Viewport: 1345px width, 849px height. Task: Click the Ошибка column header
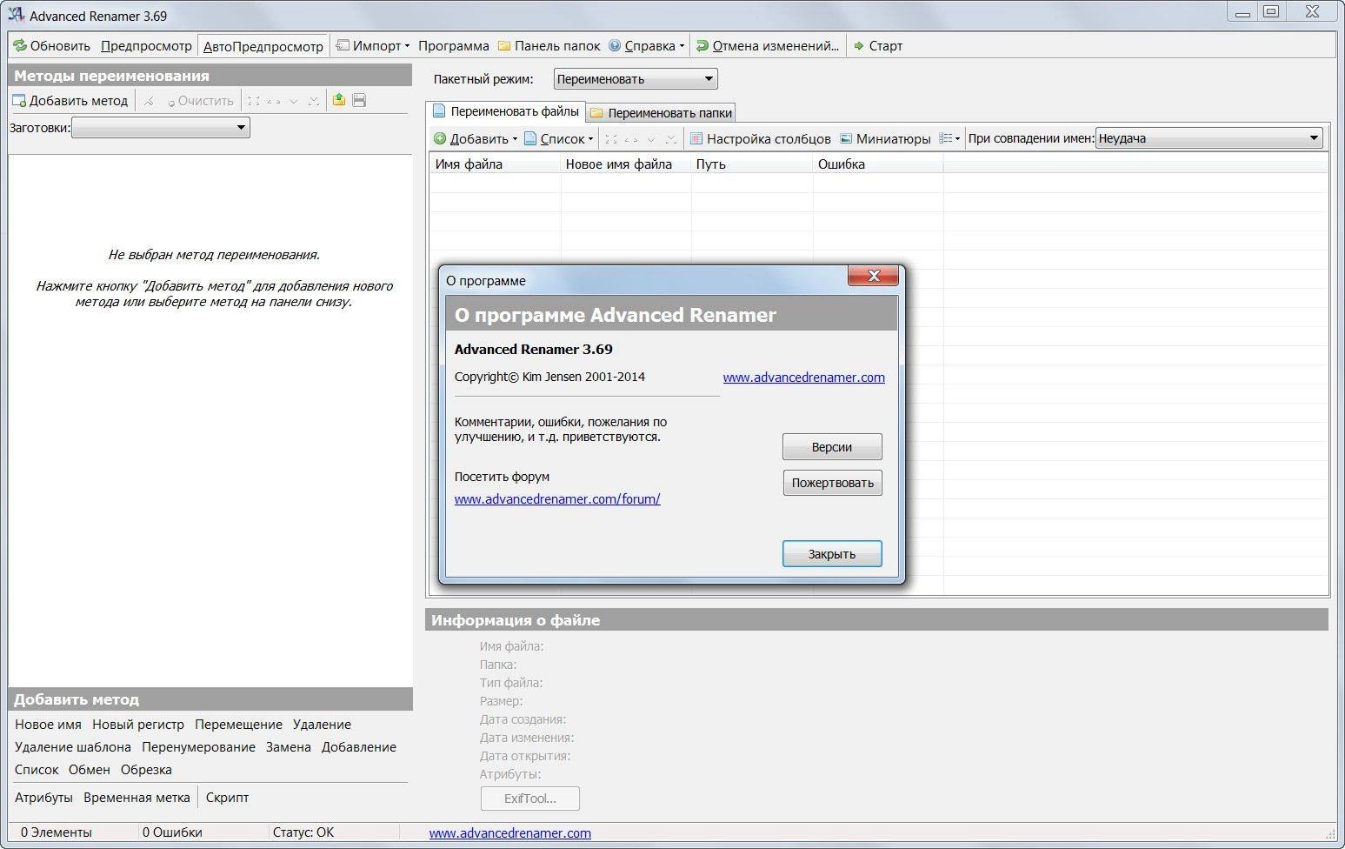878,164
